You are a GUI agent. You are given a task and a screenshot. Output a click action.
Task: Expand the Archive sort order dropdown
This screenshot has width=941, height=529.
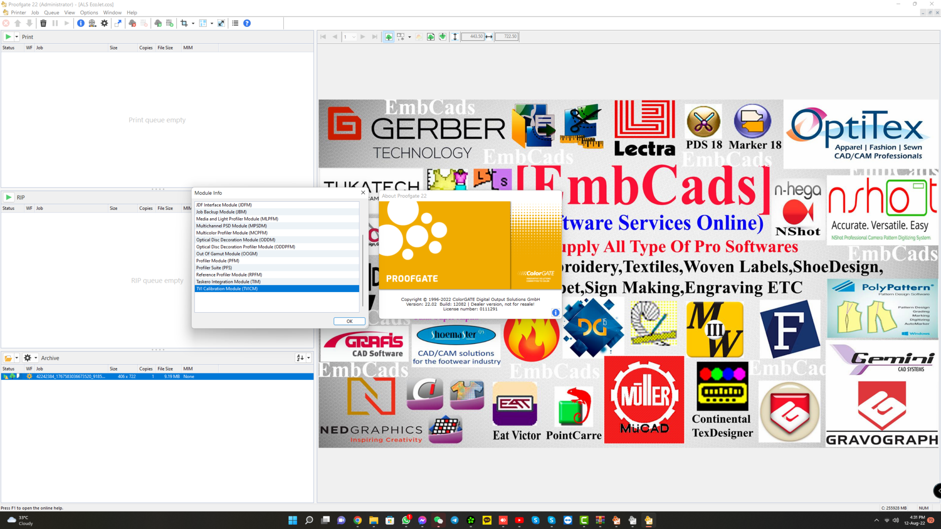(x=309, y=358)
